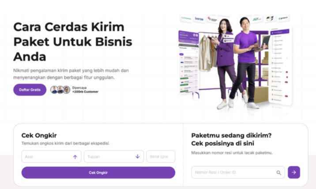Click the black-and-white SiCepat logo card
This screenshot has width=316, height=189.
pos(270,19)
